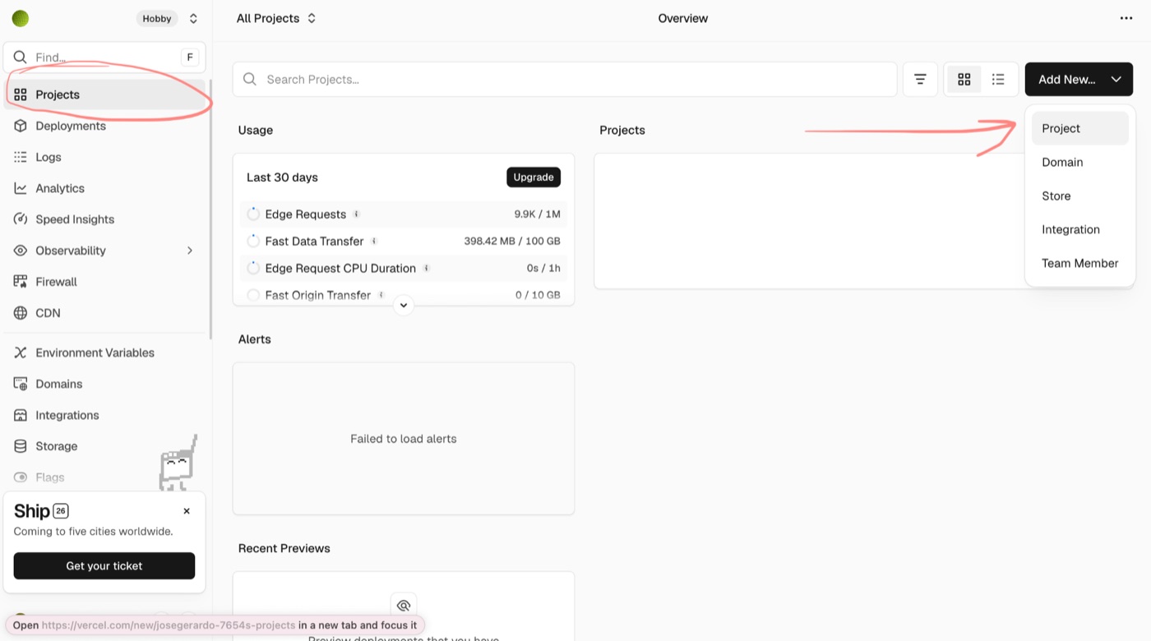
Task: Click the Upgrade button
Action: [x=534, y=177]
